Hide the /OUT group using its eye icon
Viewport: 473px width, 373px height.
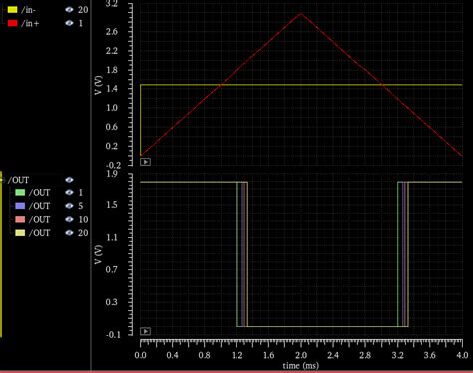point(69,180)
